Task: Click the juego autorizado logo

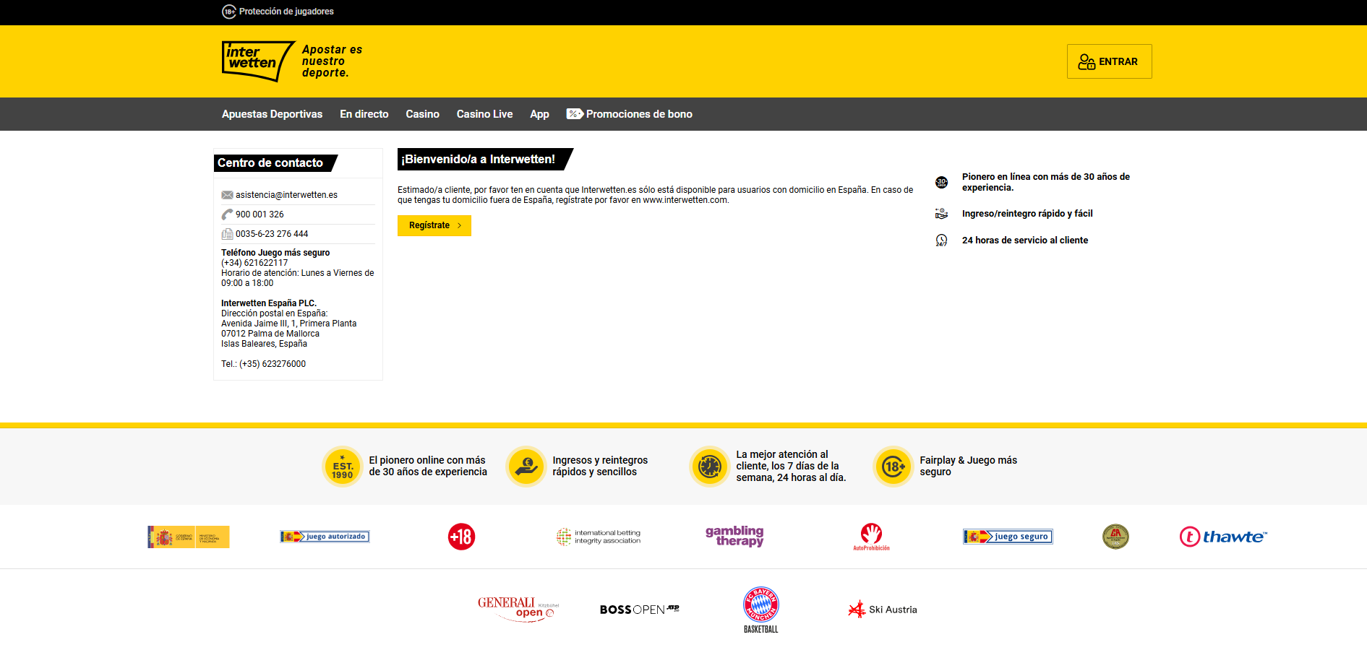Action: coord(325,537)
